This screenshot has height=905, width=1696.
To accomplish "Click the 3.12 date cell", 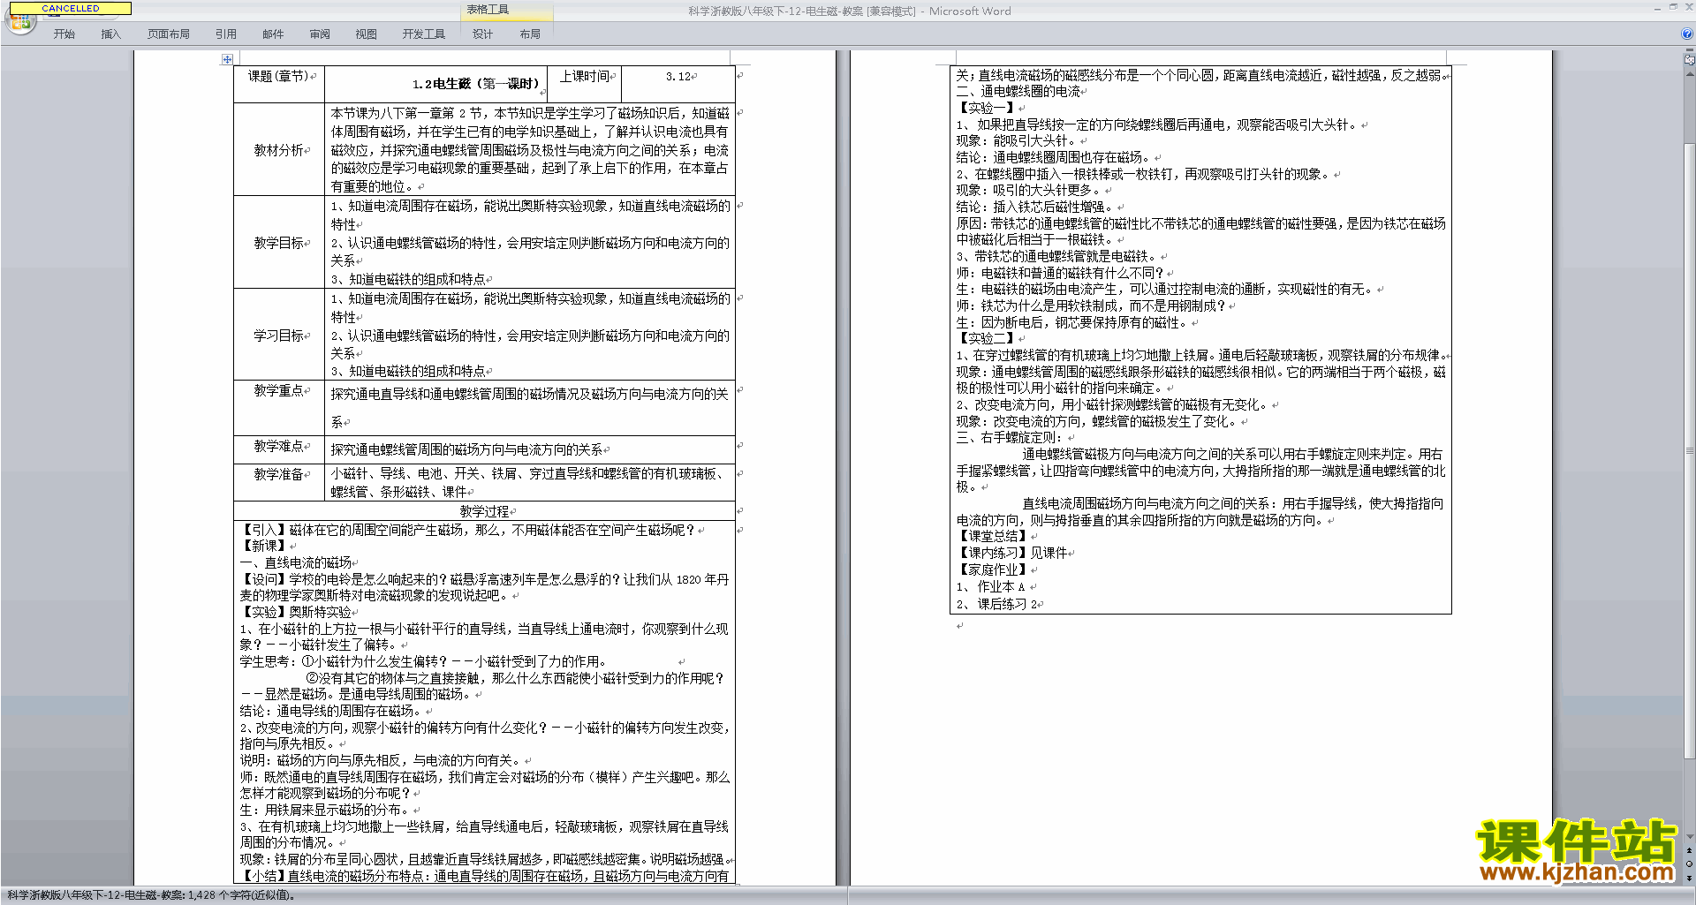I will [678, 84].
